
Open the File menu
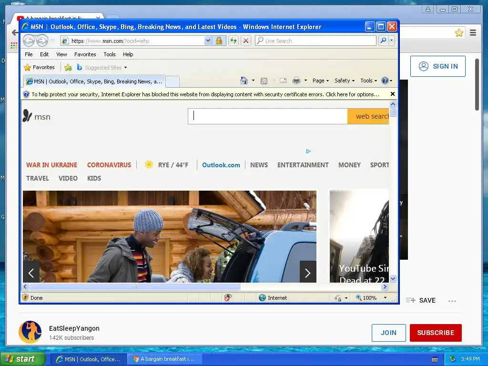[29, 54]
